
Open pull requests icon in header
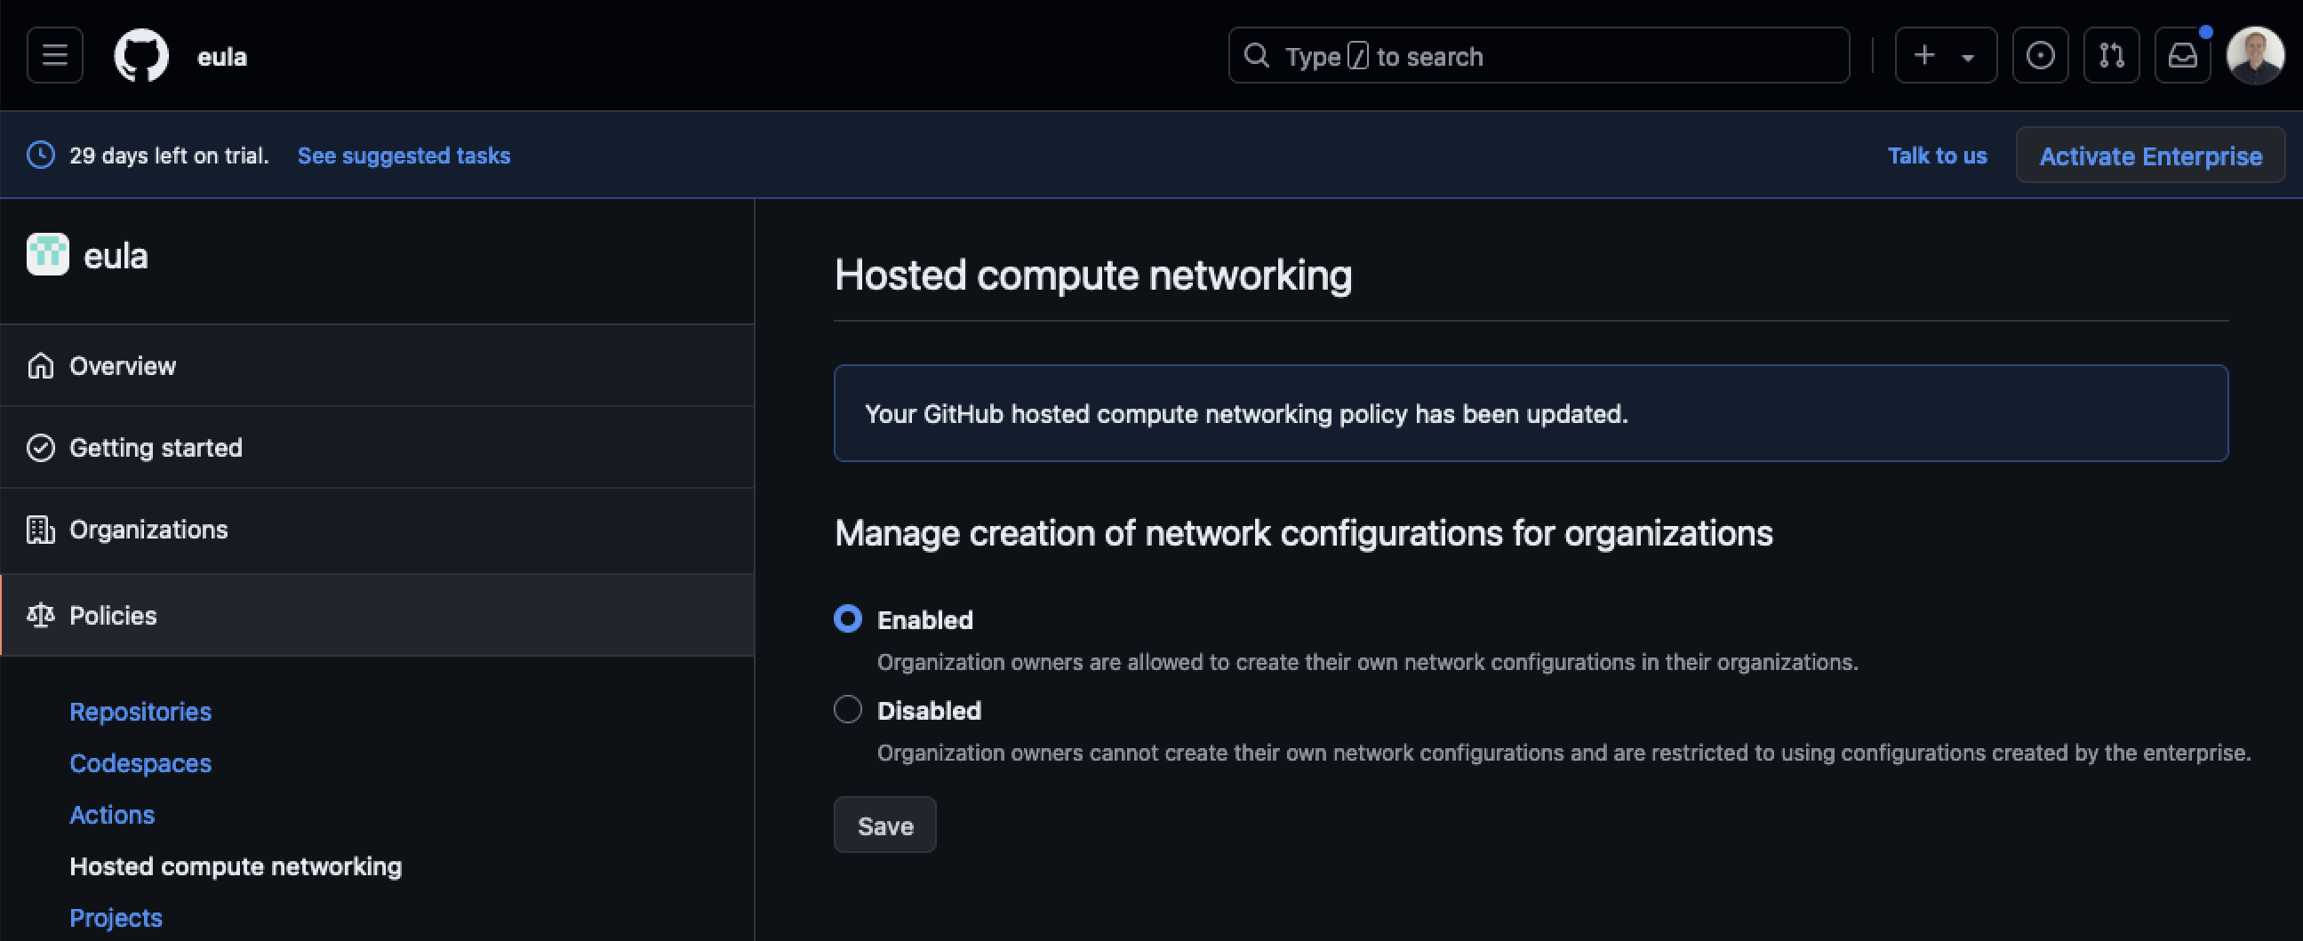(2112, 55)
